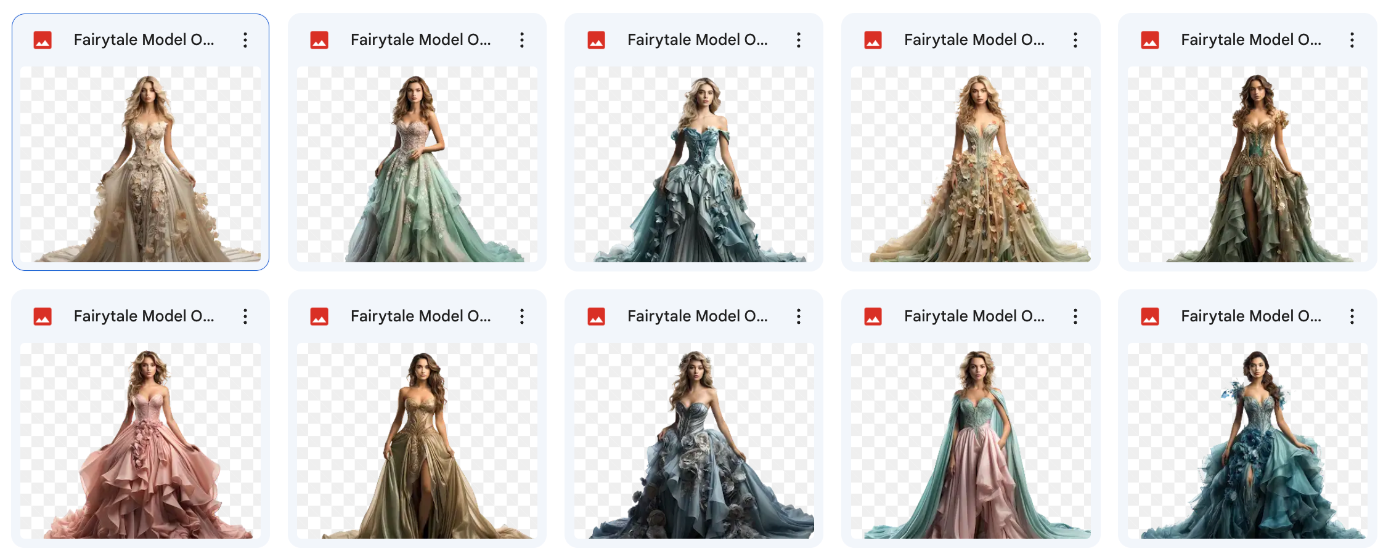This screenshot has width=1399, height=559.
Task: Open the three-dot menu on the teal ruffled gown card
Action: (1352, 316)
